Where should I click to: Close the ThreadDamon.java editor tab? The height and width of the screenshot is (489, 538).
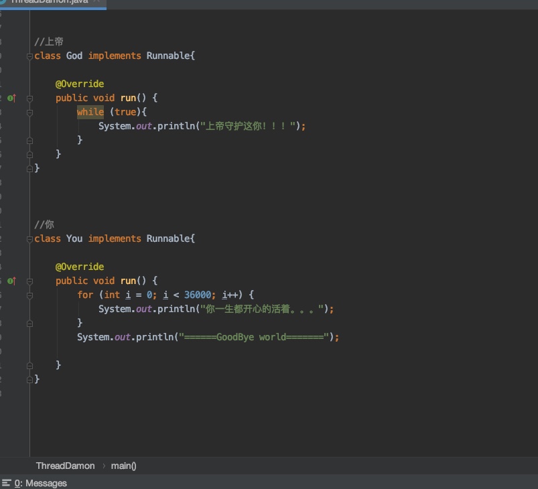97,3
